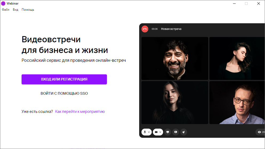This screenshot has width=265, height=149.
Task: Open the Помощь menu
Action: point(28,10)
